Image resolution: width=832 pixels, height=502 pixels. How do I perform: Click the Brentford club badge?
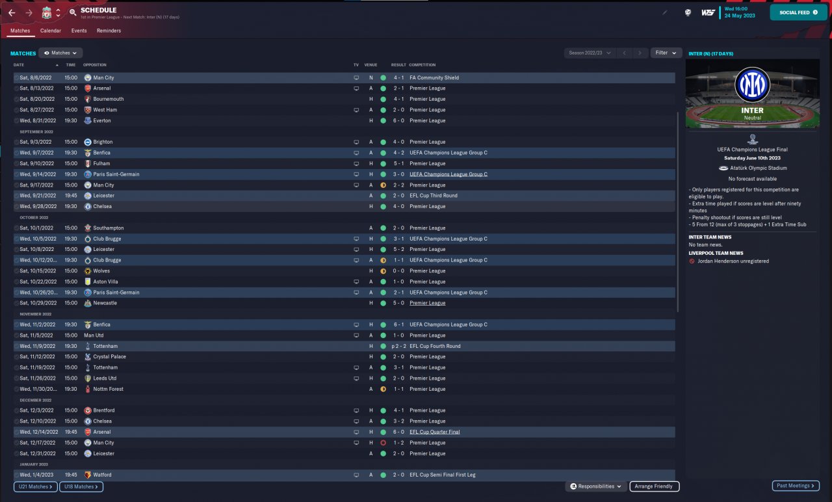tap(88, 410)
